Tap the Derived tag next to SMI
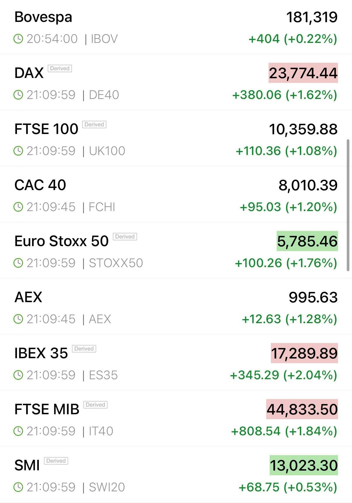 click(56, 461)
